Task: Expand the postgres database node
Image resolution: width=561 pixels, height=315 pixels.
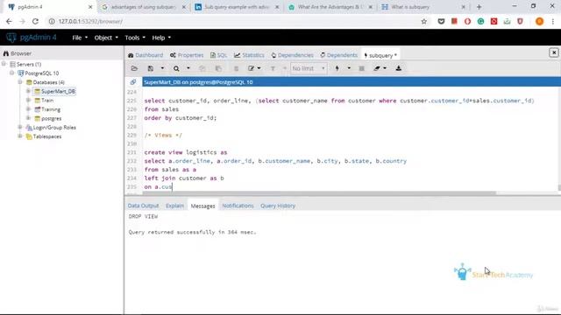Action: pyautogui.click(x=28, y=118)
